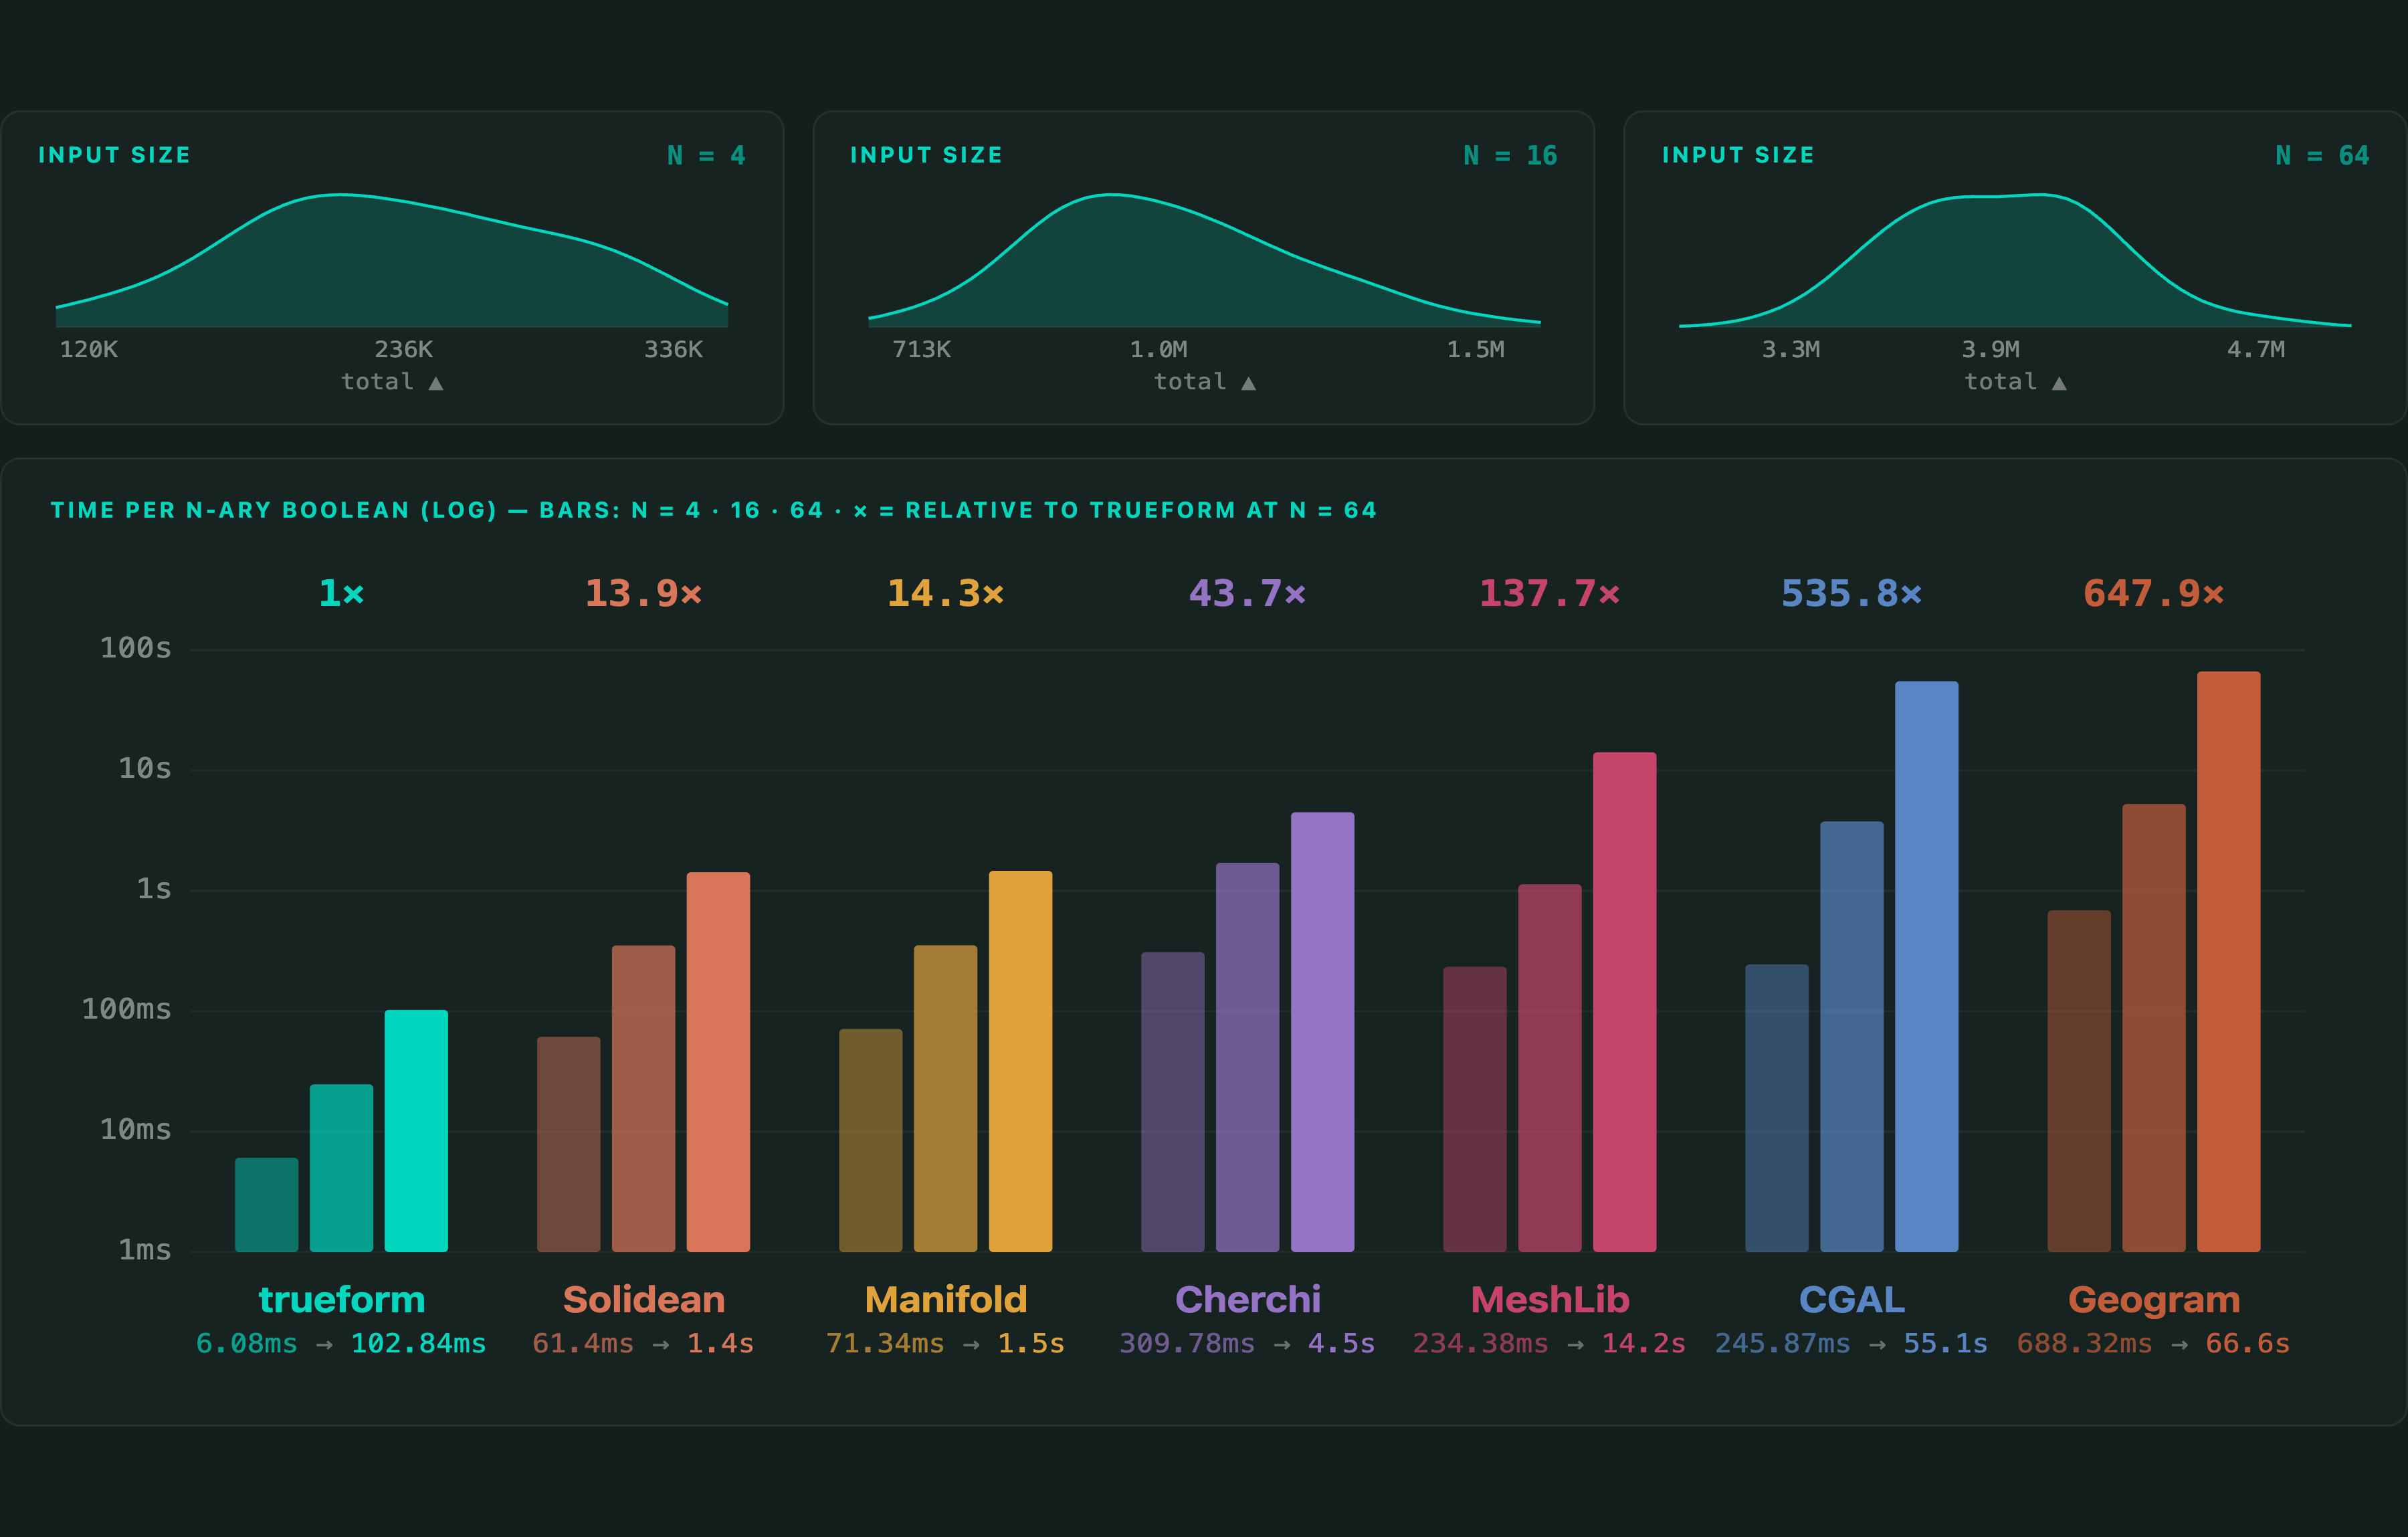Screen dimensions: 2408x1537
Task: Select the 14.3× multiplier
Action: [x=945, y=593]
